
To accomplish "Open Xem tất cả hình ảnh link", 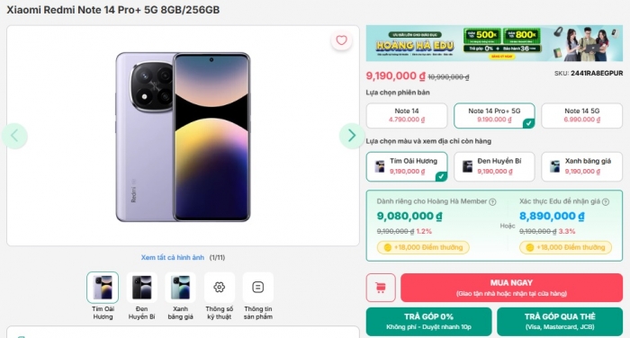I will point(173,257).
